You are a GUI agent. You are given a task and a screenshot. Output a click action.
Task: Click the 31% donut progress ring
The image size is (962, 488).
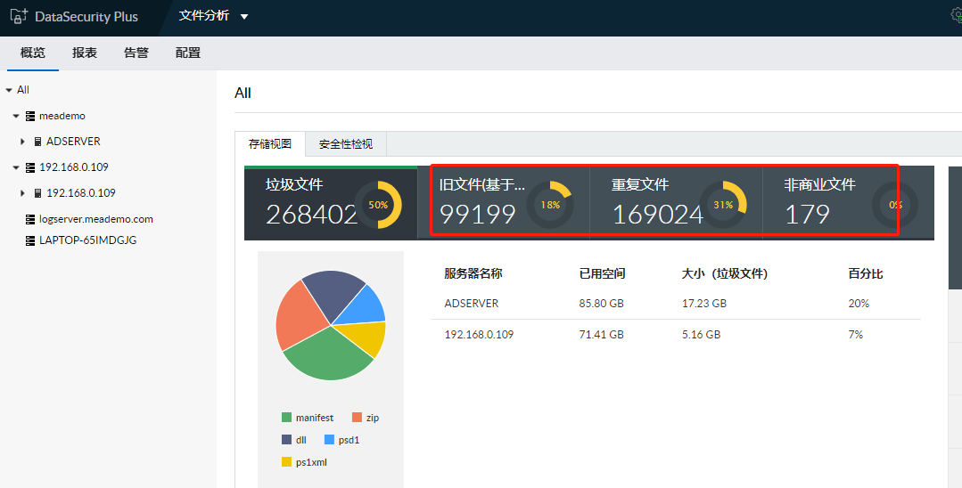(x=723, y=205)
